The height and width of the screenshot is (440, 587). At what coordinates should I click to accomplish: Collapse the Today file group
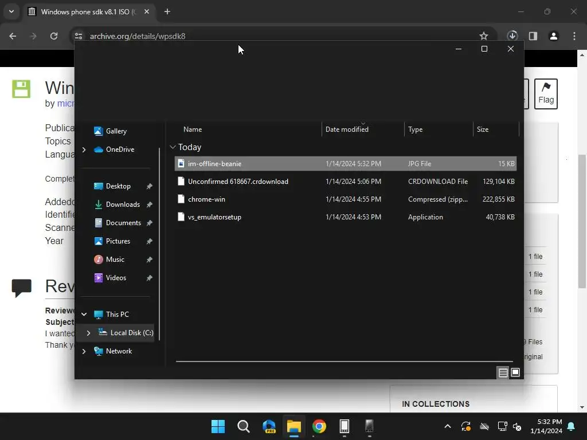click(173, 147)
